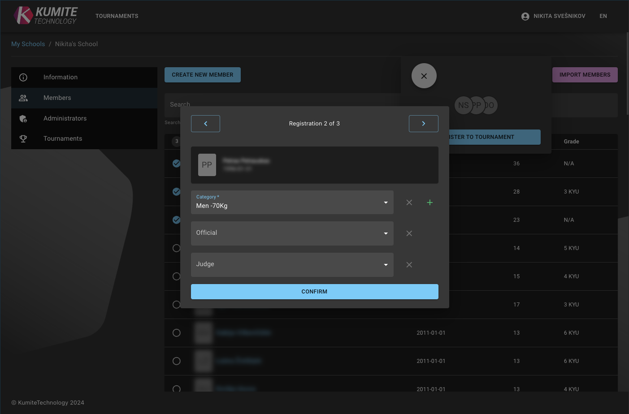Click the Kumite Technology logo
The width and height of the screenshot is (629, 414).
(46, 16)
